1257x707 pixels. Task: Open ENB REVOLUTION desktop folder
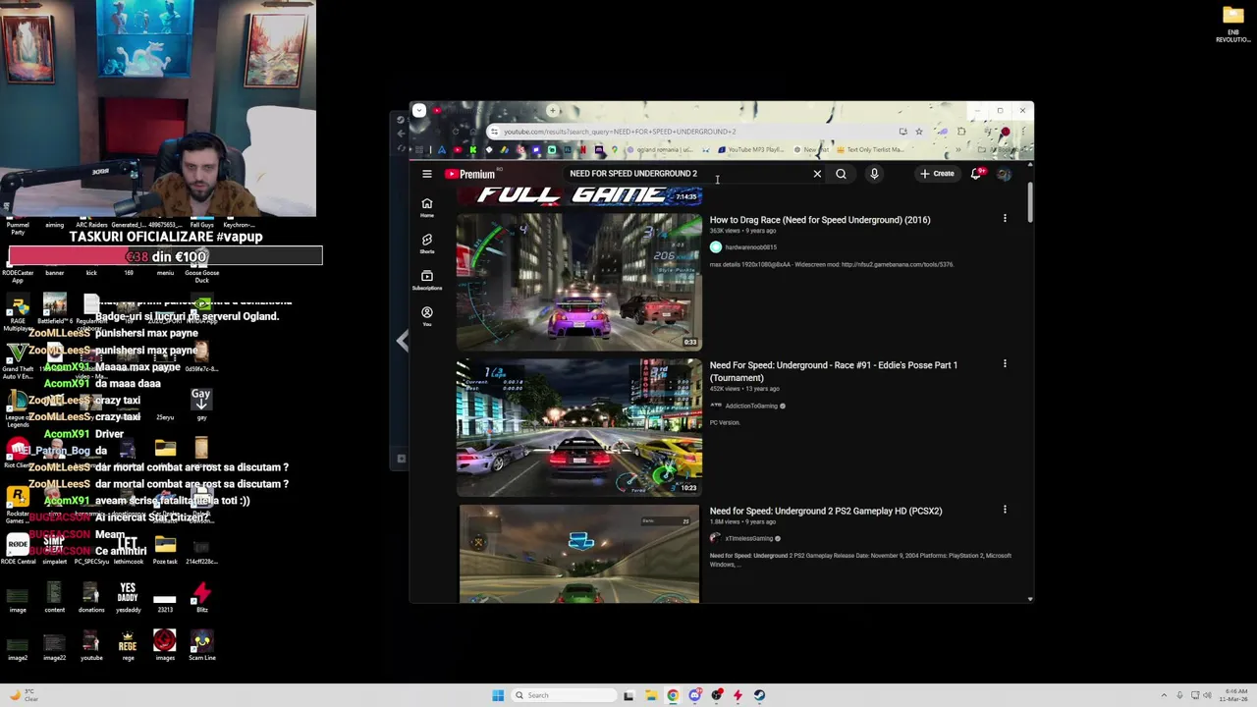coord(1233,25)
